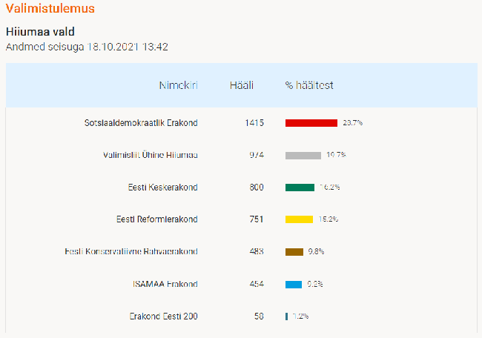The width and height of the screenshot is (482, 338).
Task: Click the blue ISAMAA percentage bar
Action: 294,285
